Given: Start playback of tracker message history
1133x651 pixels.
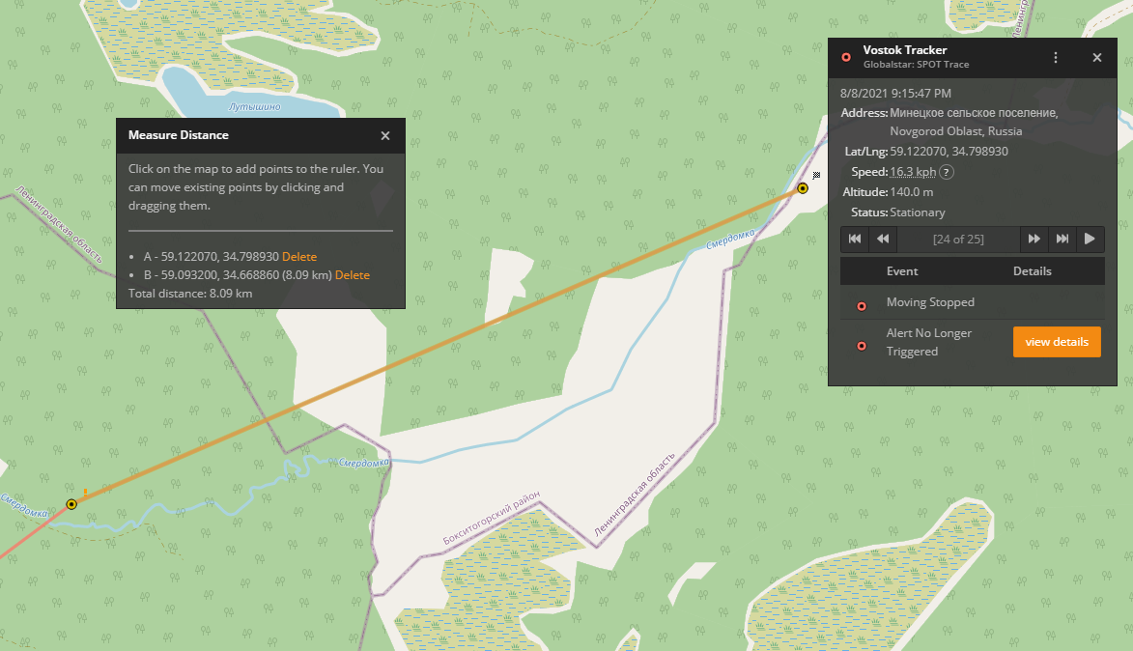Looking at the screenshot, I should click(1091, 239).
